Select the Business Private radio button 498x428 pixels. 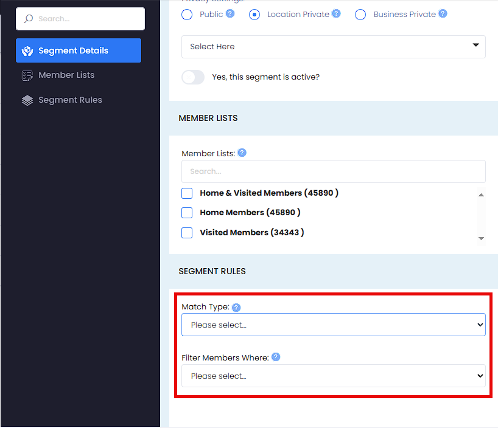(x=360, y=15)
